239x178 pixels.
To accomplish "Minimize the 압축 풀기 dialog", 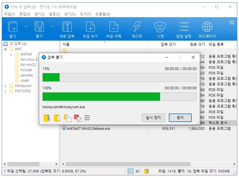I will click(167, 57).
